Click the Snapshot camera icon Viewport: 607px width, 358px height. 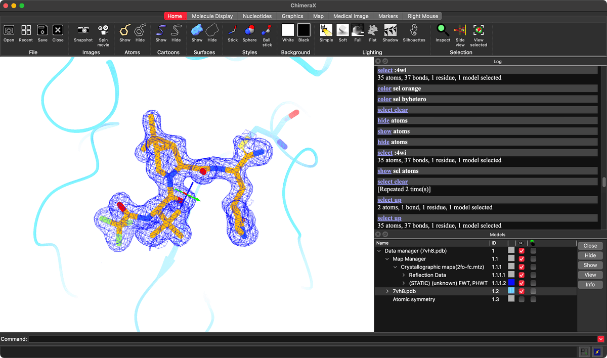click(83, 31)
